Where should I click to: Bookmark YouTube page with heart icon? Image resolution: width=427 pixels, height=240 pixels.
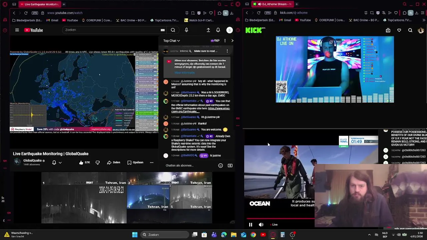pos(211,13)
